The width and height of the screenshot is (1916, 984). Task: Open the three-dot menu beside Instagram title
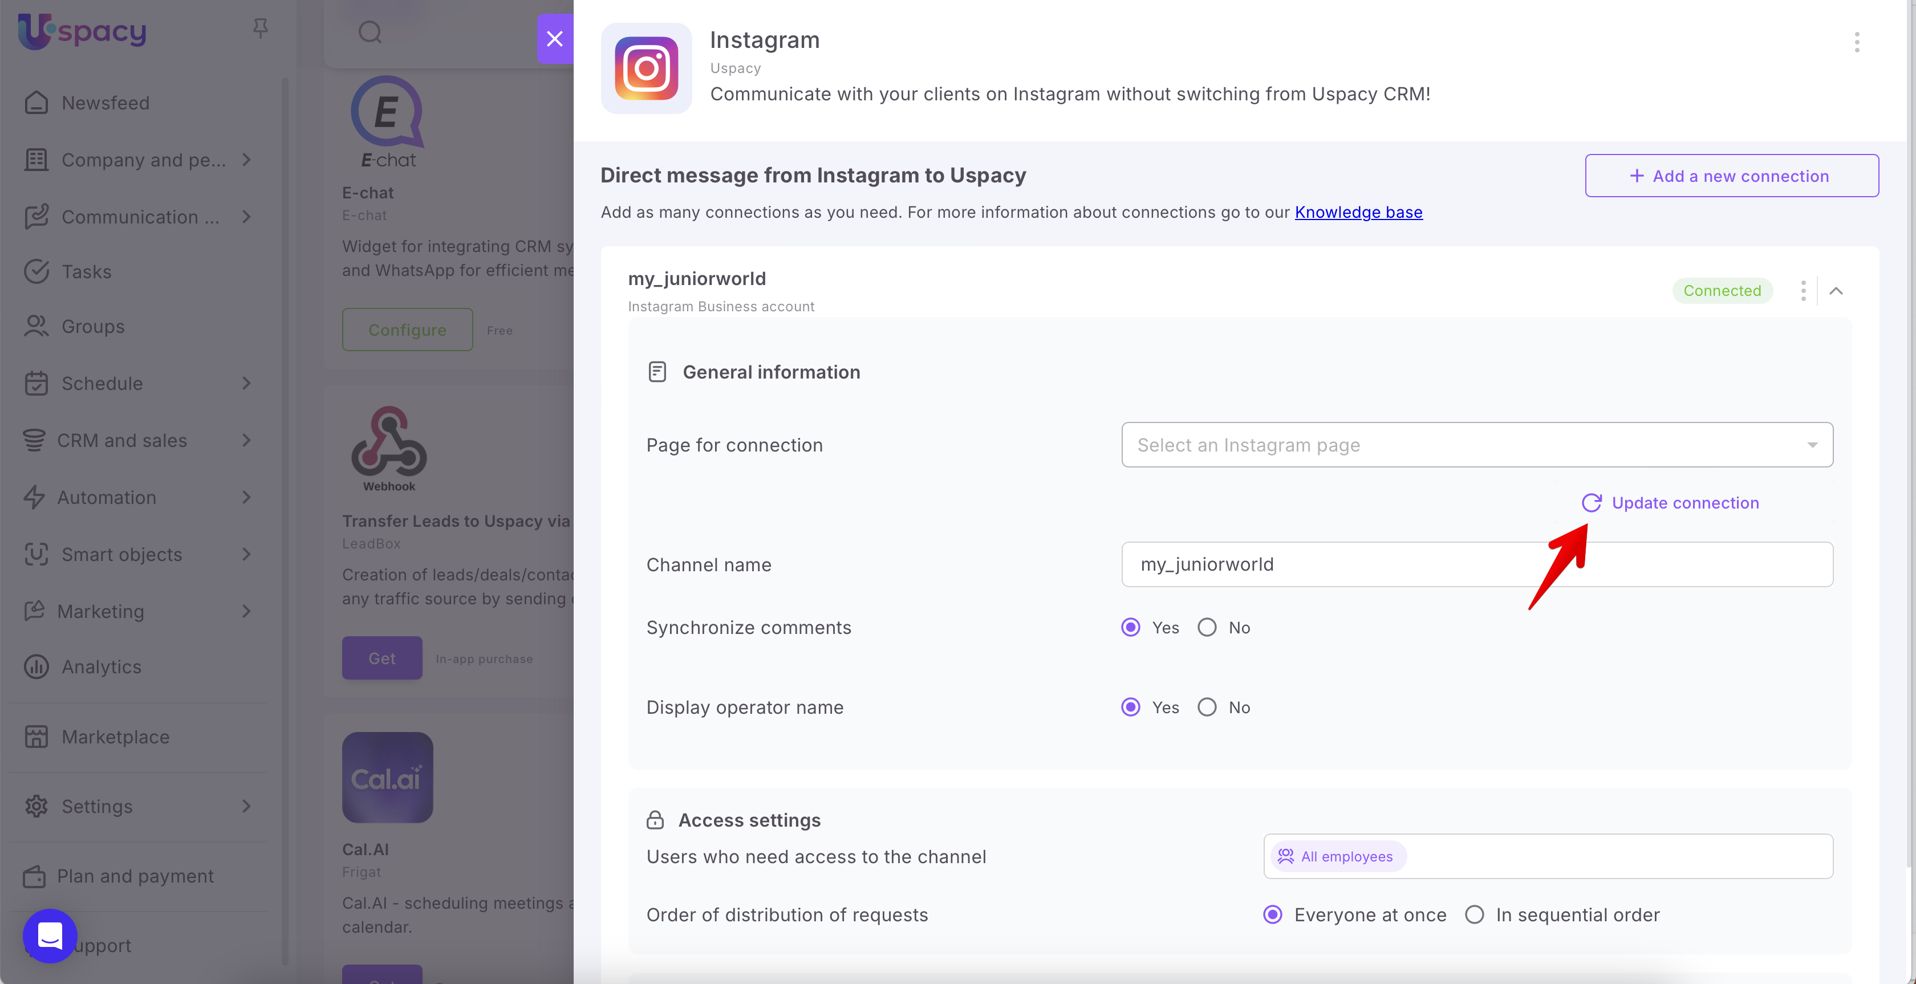click(1857, 42)
